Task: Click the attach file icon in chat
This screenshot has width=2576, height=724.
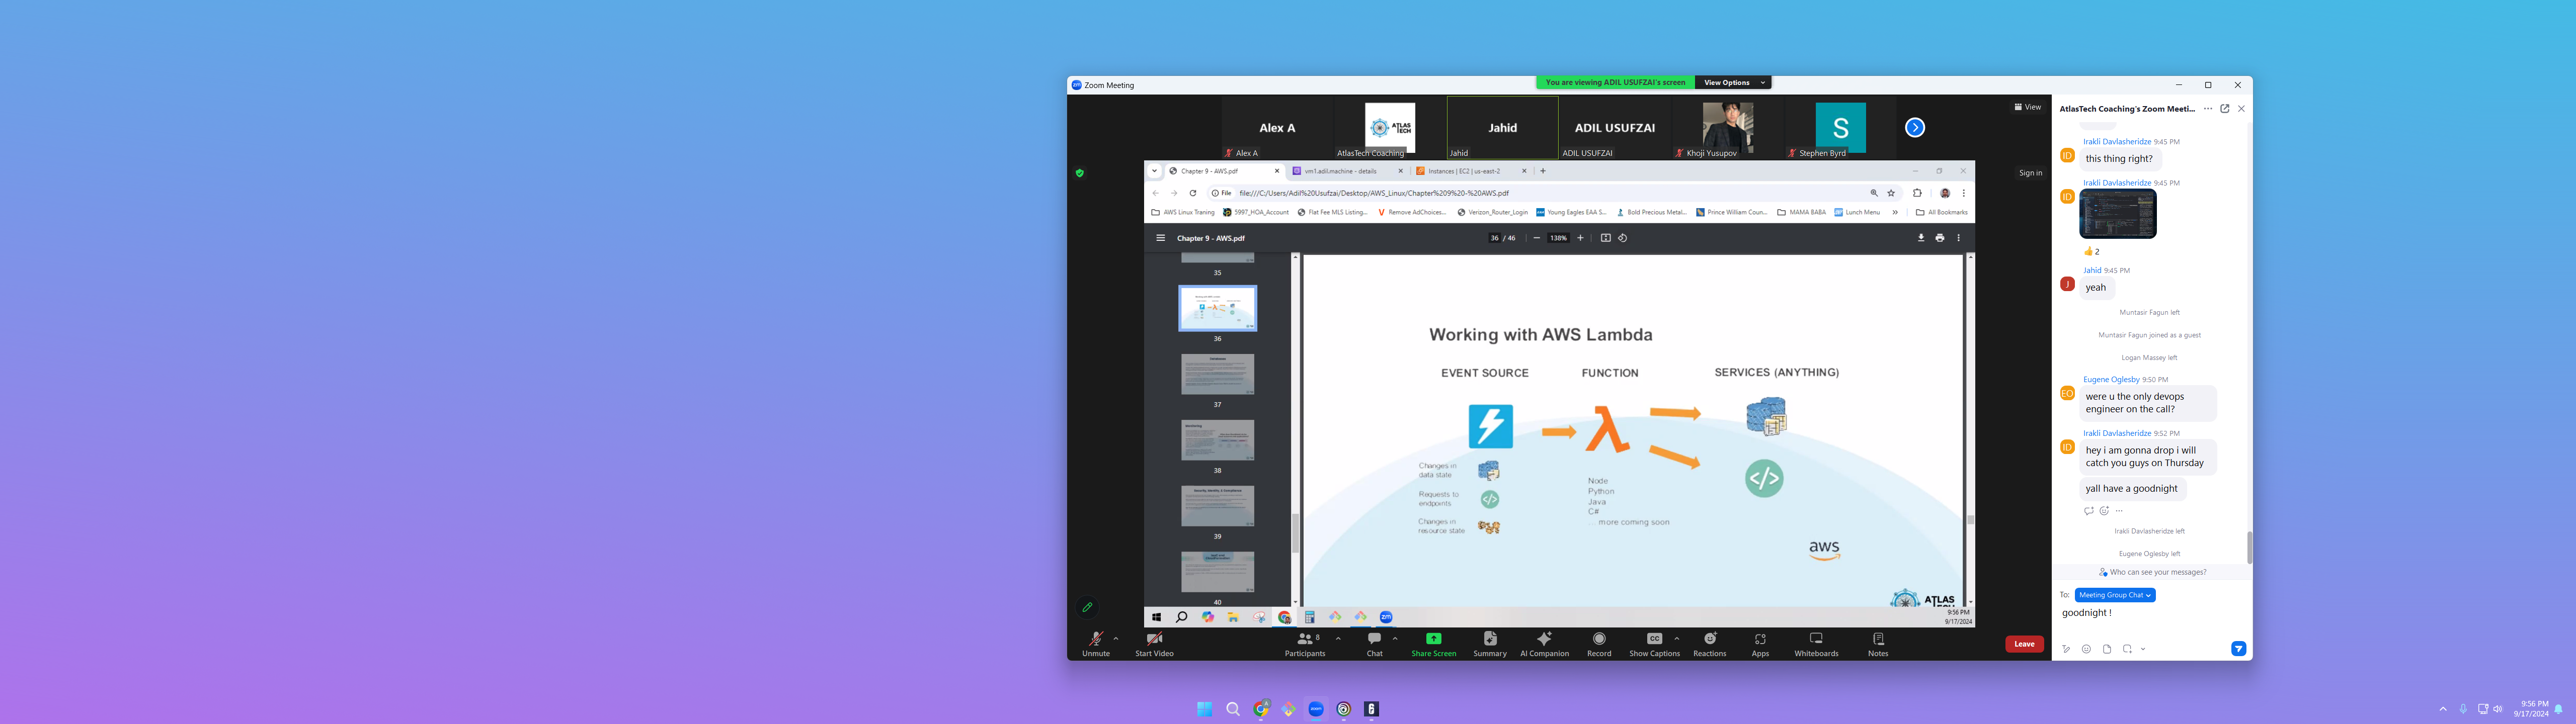Action: (x=2107, y=649)
